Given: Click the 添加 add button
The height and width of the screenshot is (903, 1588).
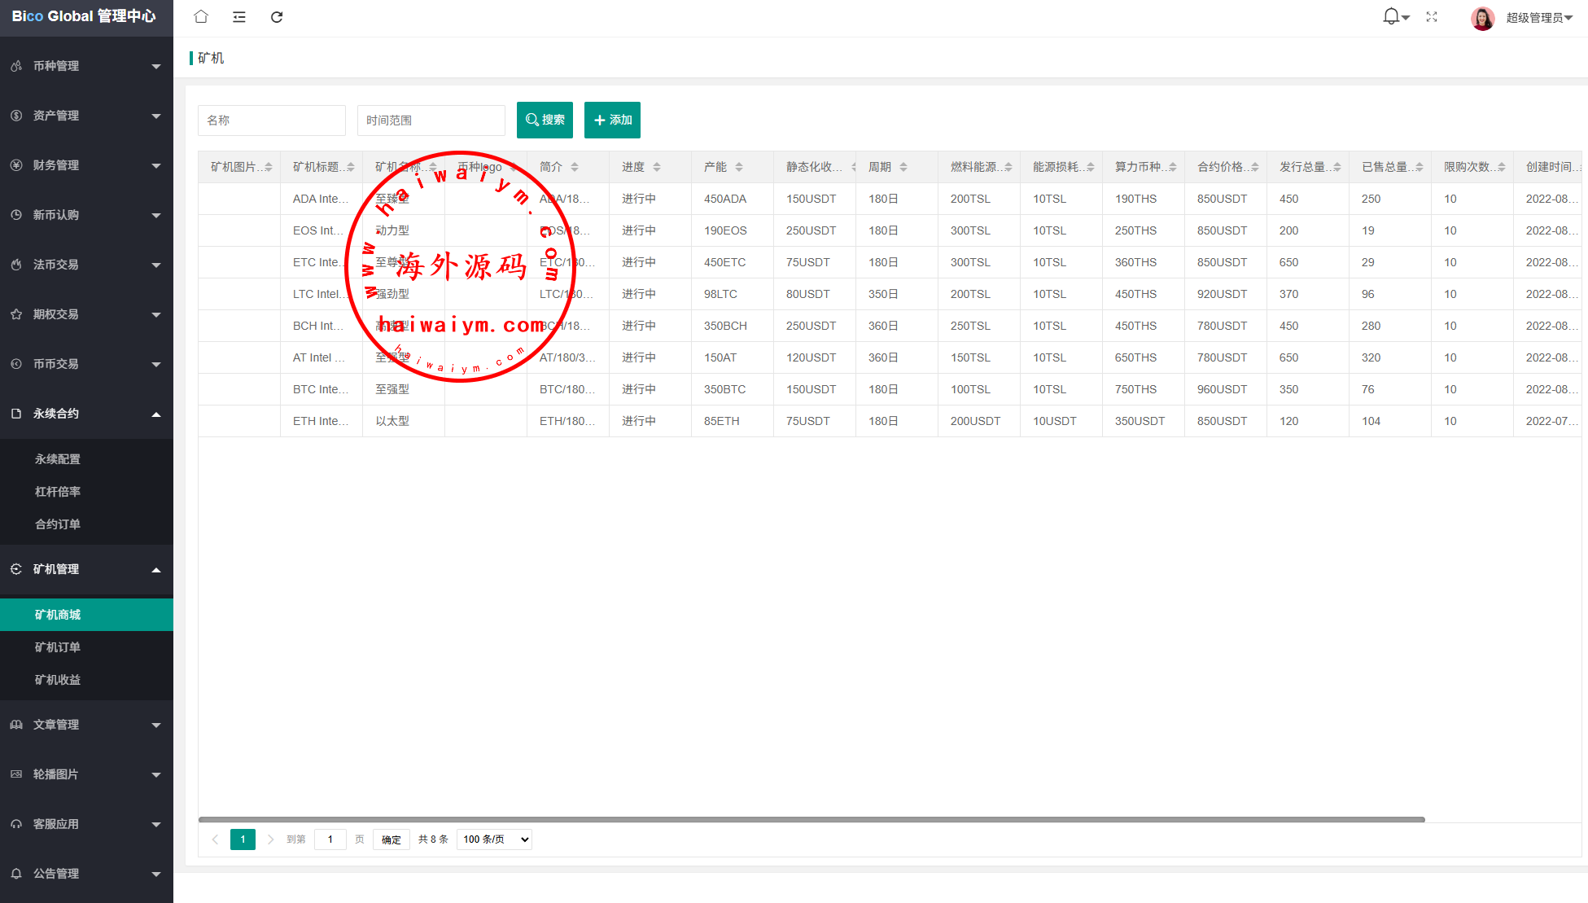Looking at the screenshot, I should pyautogui.click(x=612, y=120).
